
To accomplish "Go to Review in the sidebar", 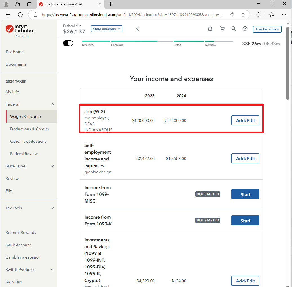I will 12,178.
